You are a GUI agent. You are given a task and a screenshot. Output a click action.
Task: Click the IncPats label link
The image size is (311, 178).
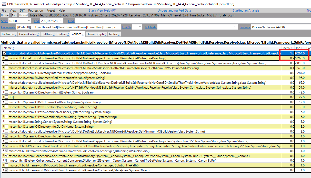(x=245, y=27)
